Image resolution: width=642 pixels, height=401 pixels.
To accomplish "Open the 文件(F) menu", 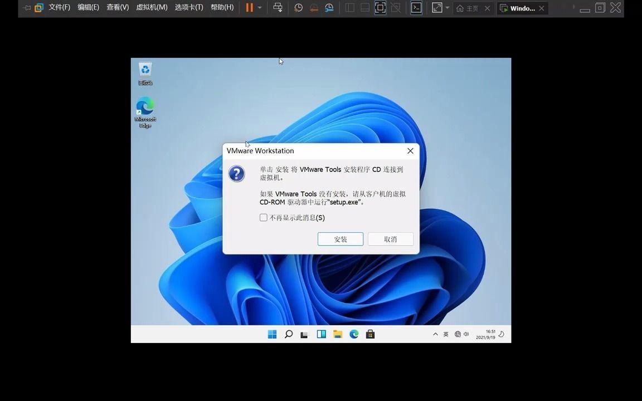I will [60, 7].
